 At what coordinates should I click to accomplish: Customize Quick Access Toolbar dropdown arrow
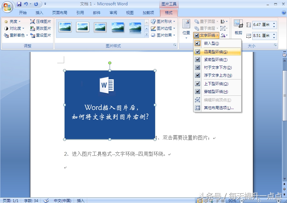[x=45, y=4]
